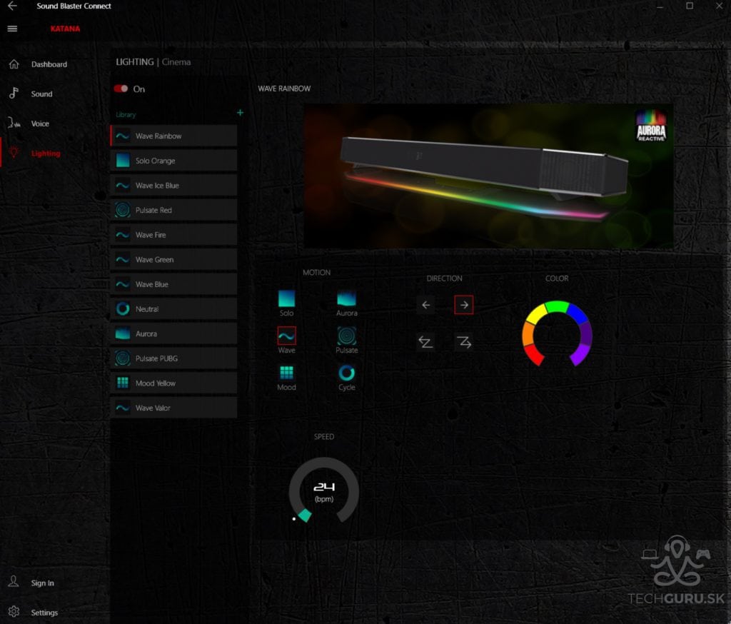Click the Sign In option
The image size is (731, 624).
(x=42, y=583)
